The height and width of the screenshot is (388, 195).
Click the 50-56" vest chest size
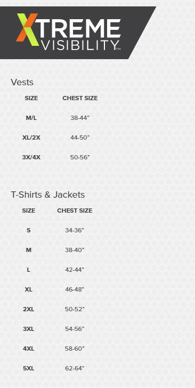coord(80,157)
